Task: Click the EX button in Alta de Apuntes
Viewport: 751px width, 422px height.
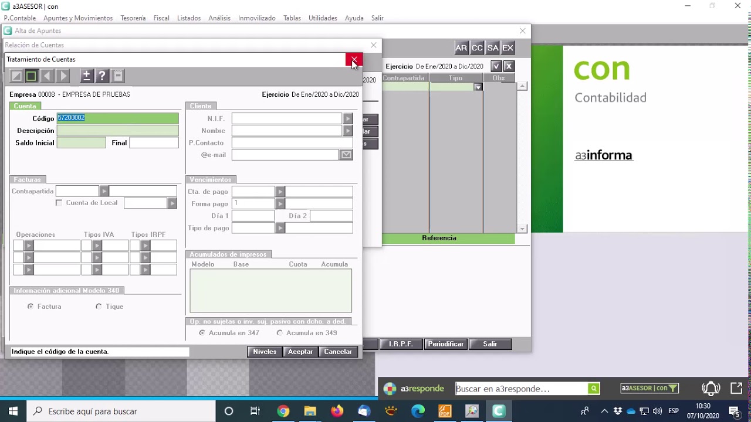Action: tap(508, 48)
